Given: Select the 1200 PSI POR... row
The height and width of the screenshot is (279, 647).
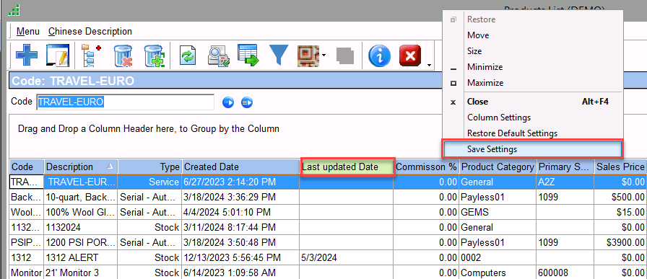Looking at the screenshot, I should (328, 243).
